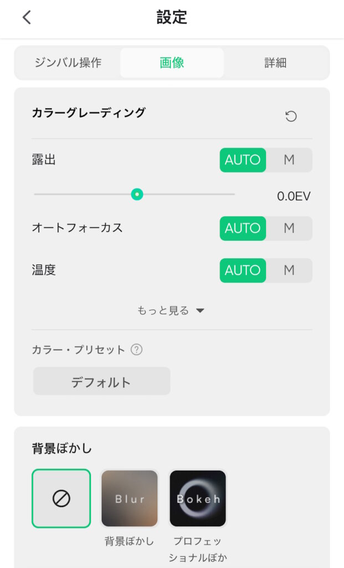344x568 pixels.
Task: Set temperature (温度) to AUTO
Action: click(243, 270)
